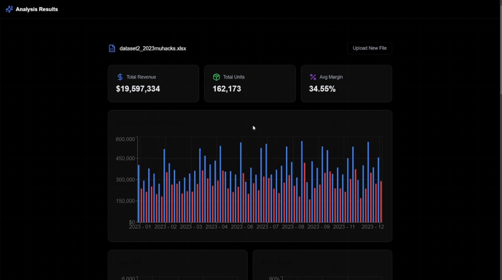The height and width of the screenshot is (280, 502).
Task: Click the 2023 - 07 x-axis label
Action: (267, 227)
